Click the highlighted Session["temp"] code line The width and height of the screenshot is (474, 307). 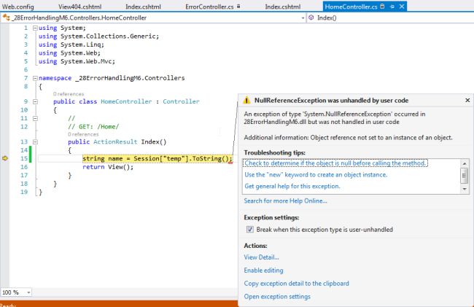[157, 159]
